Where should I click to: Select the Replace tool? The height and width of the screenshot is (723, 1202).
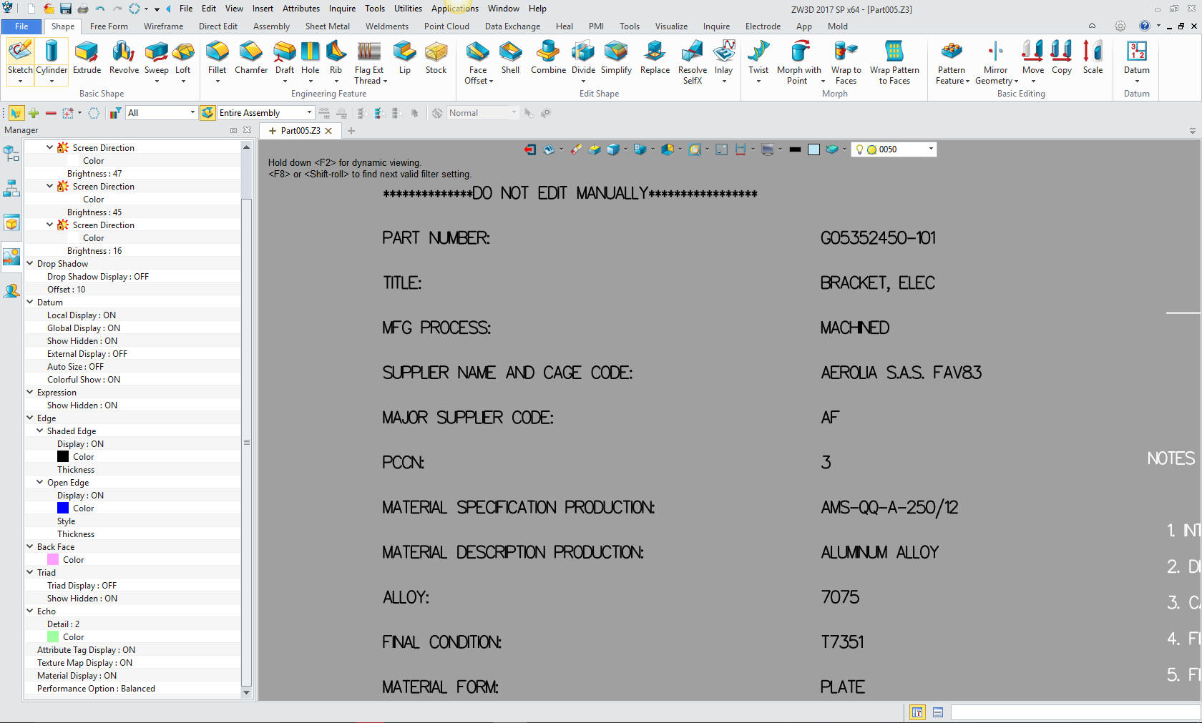tap(655, 57)
